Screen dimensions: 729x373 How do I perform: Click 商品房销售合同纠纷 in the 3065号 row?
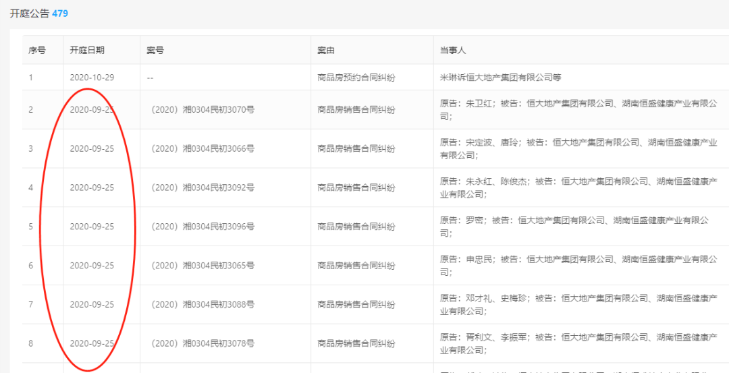pos(356,266)
